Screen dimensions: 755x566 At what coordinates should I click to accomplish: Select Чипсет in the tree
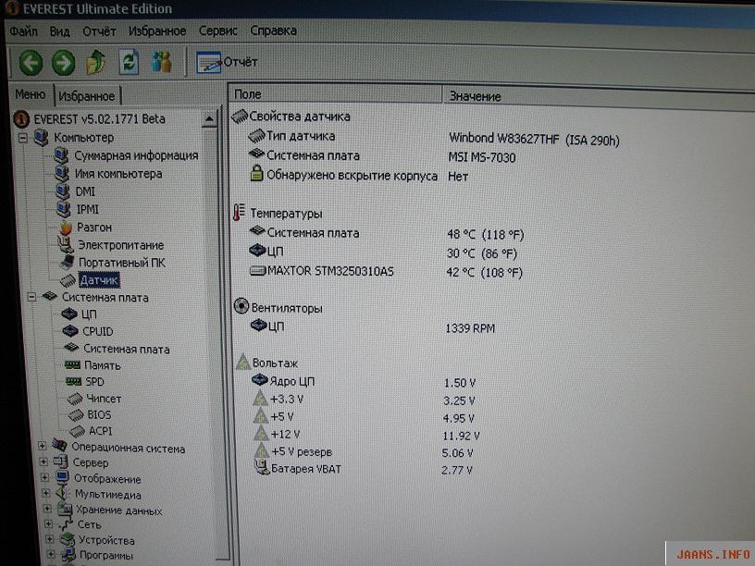click(104, 399)
